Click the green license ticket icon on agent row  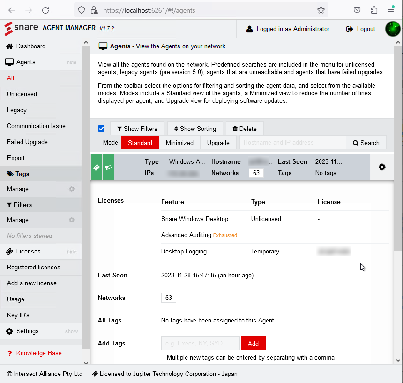coord(97,167)
